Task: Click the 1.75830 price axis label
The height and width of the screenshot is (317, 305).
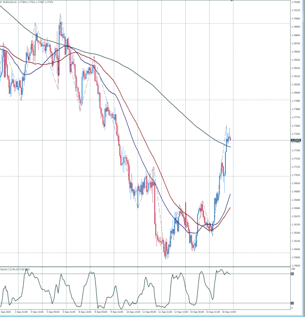Action: tap(295, 266)
